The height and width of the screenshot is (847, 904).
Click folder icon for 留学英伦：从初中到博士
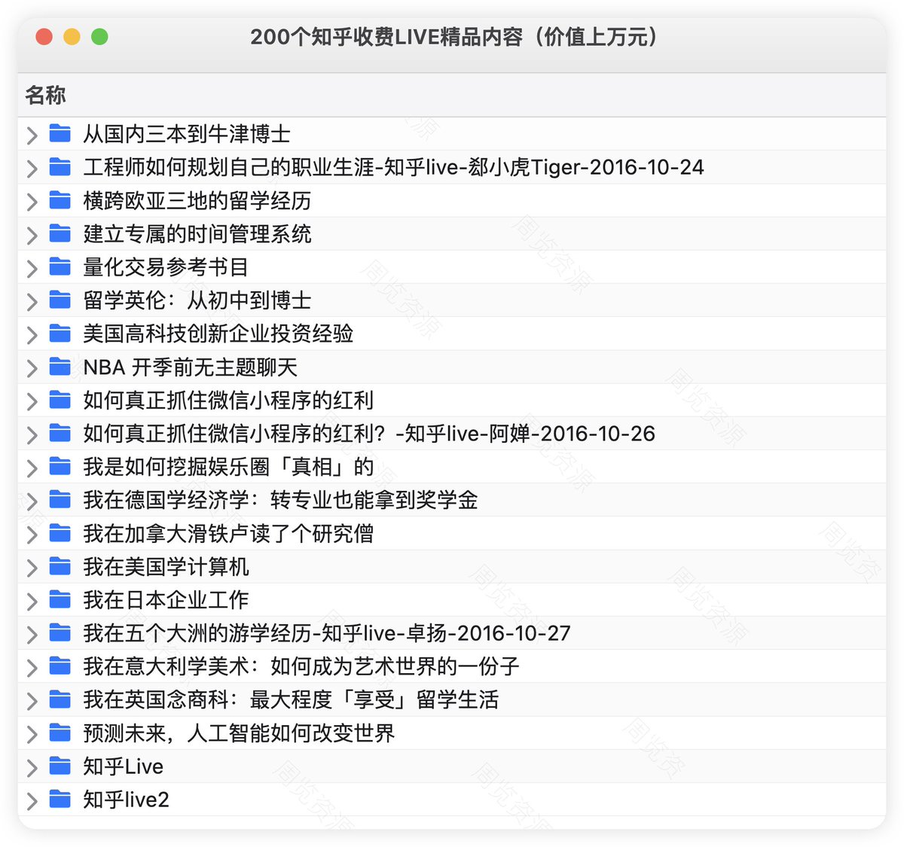(60, 300)
